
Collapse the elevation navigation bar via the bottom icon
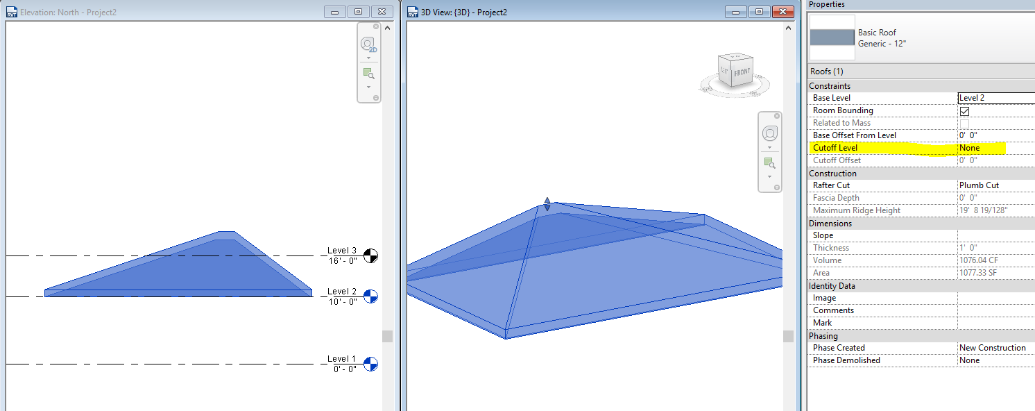377,97
